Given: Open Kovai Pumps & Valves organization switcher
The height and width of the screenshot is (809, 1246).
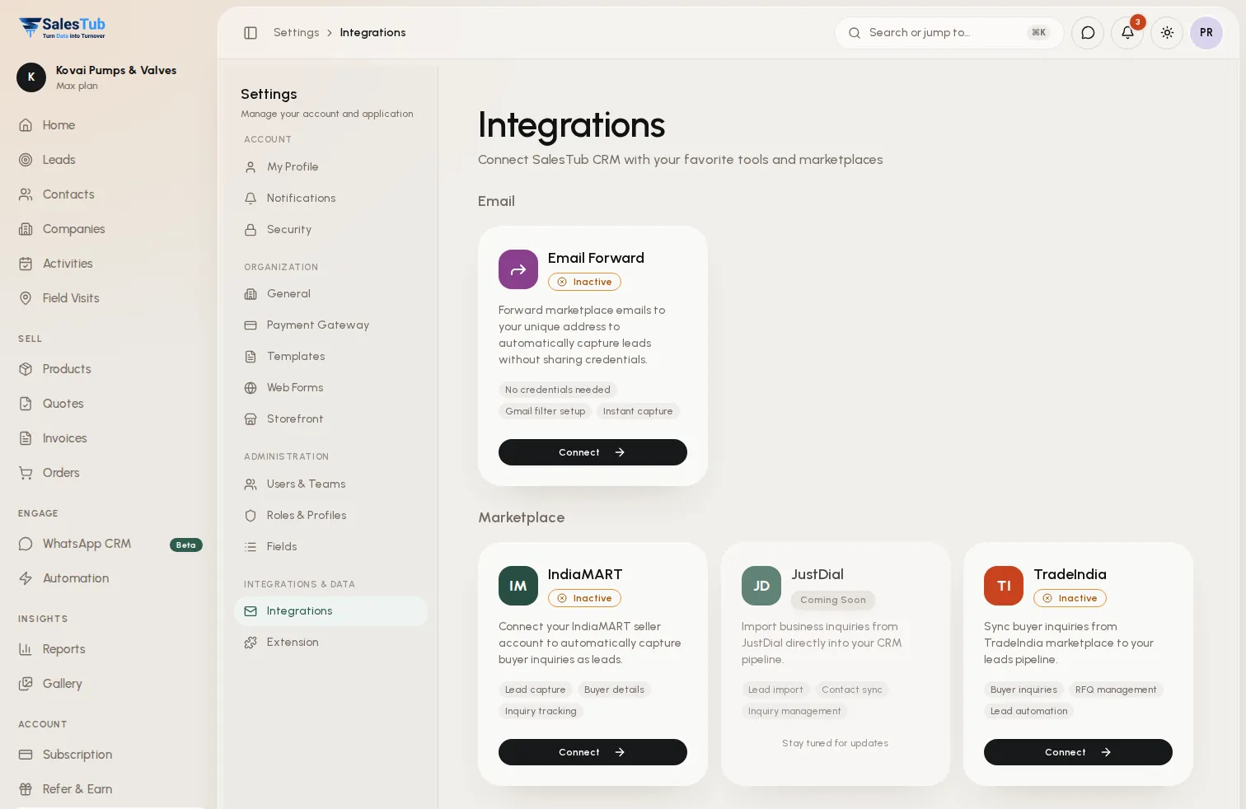Looking at the screenshot, I should 109,77.
